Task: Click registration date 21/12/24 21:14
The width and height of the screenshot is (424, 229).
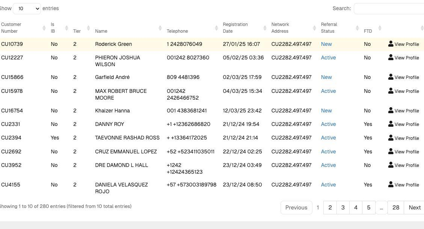Action: click(x=240, y=138)
